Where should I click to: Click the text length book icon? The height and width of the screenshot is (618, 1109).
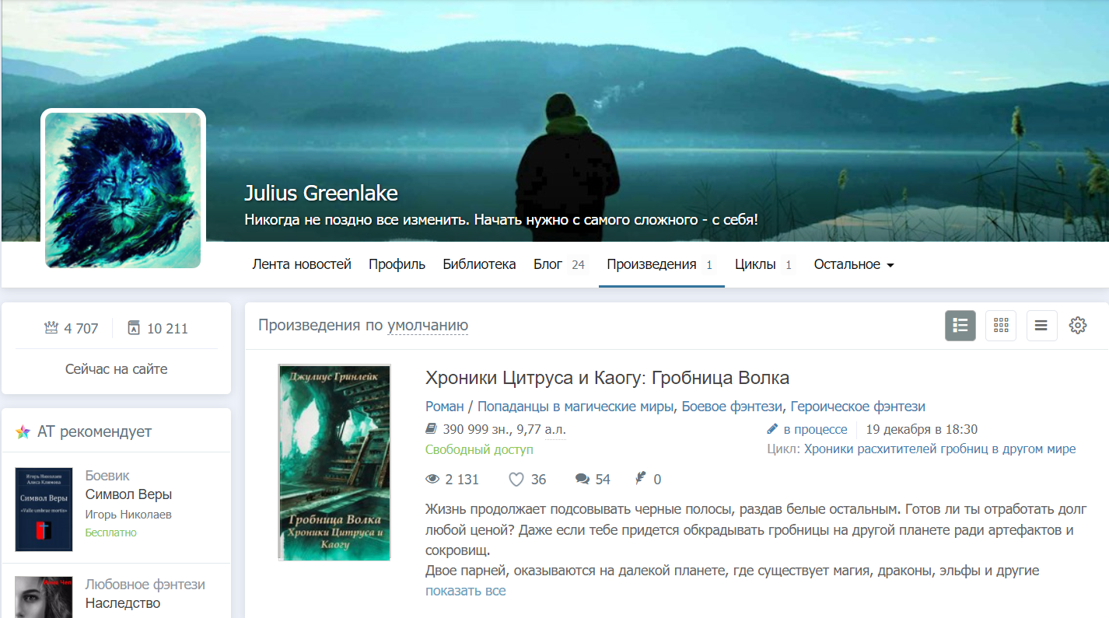432,429
